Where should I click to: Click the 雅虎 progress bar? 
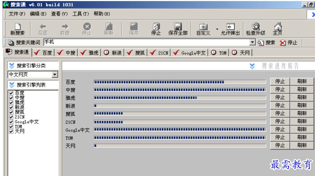point(180,98)
